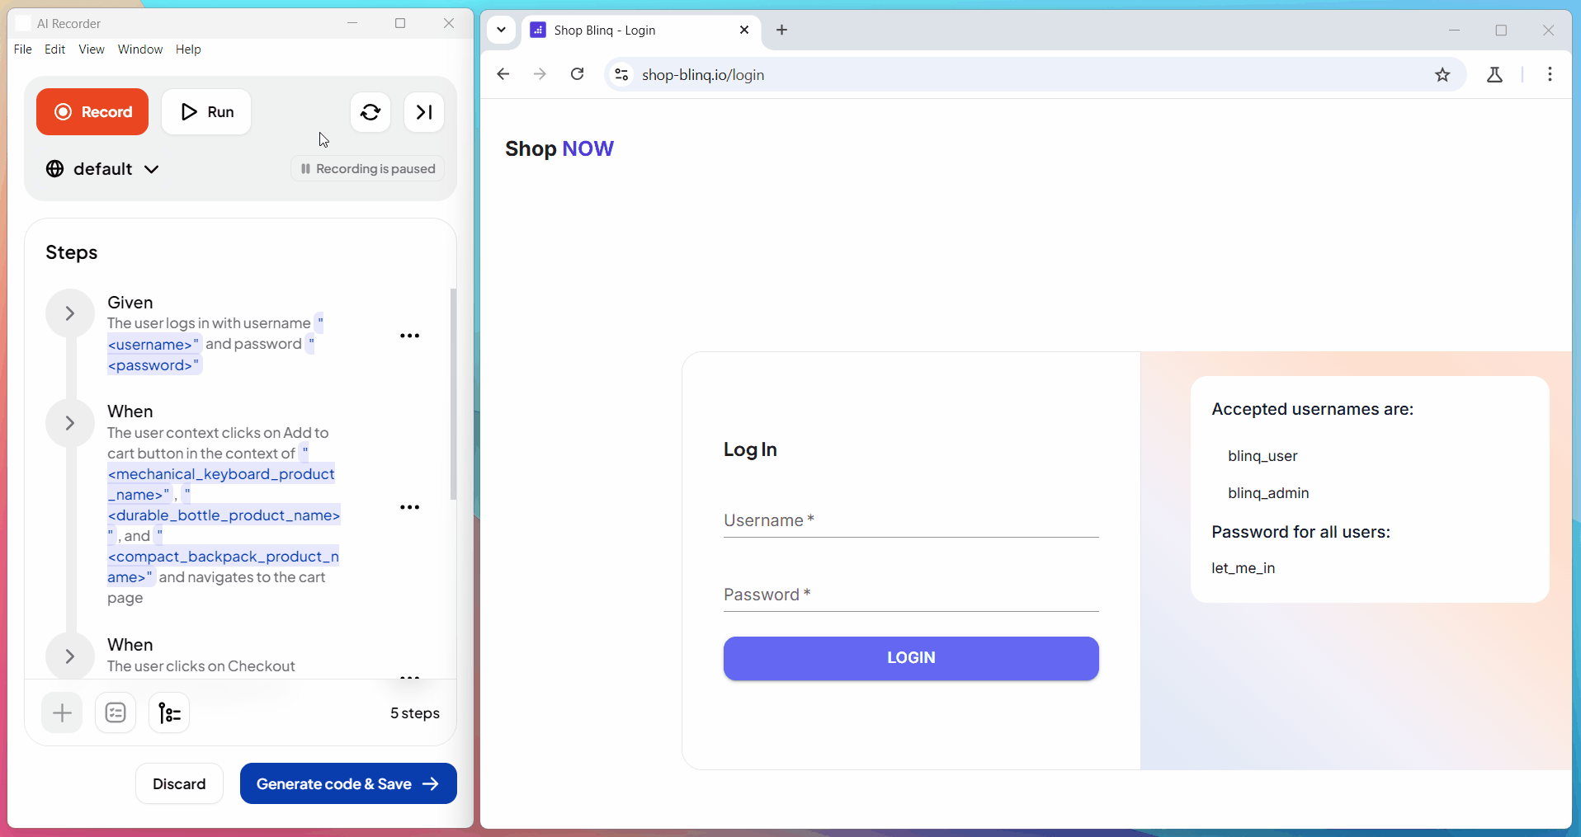Click the Steps panel vertical scrollbar
Image resolution: width=1581 pixels, height=837 pixels.
(453, 394)
